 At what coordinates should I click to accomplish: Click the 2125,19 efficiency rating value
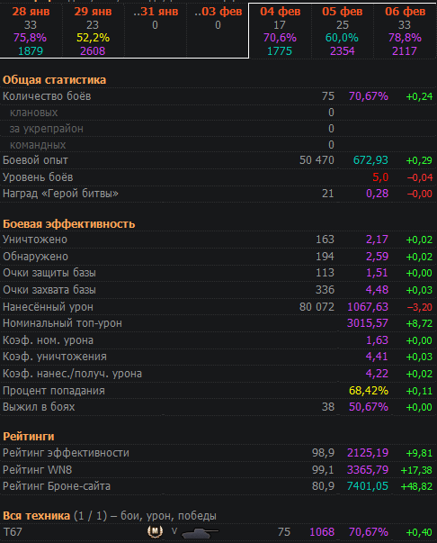coord(368,453)
